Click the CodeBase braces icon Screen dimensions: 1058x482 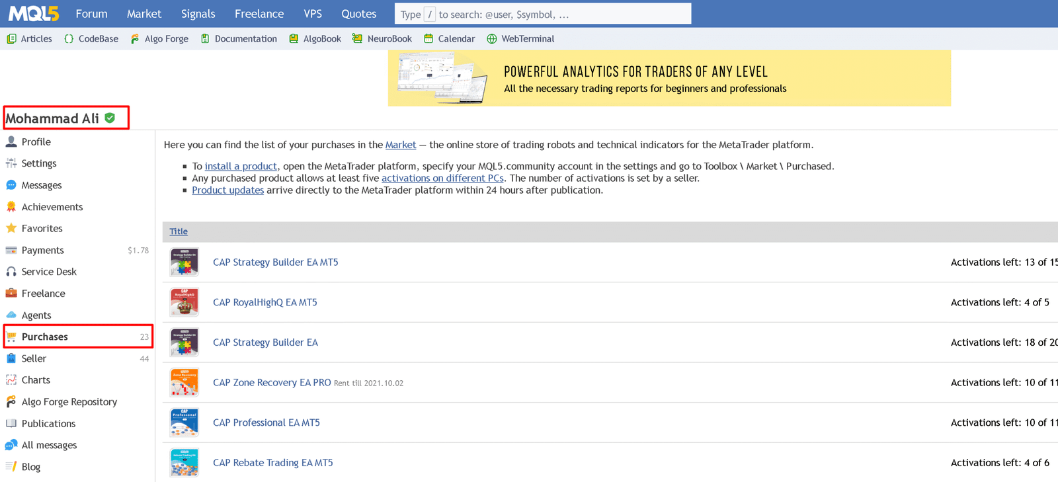[x=69, y=39]
